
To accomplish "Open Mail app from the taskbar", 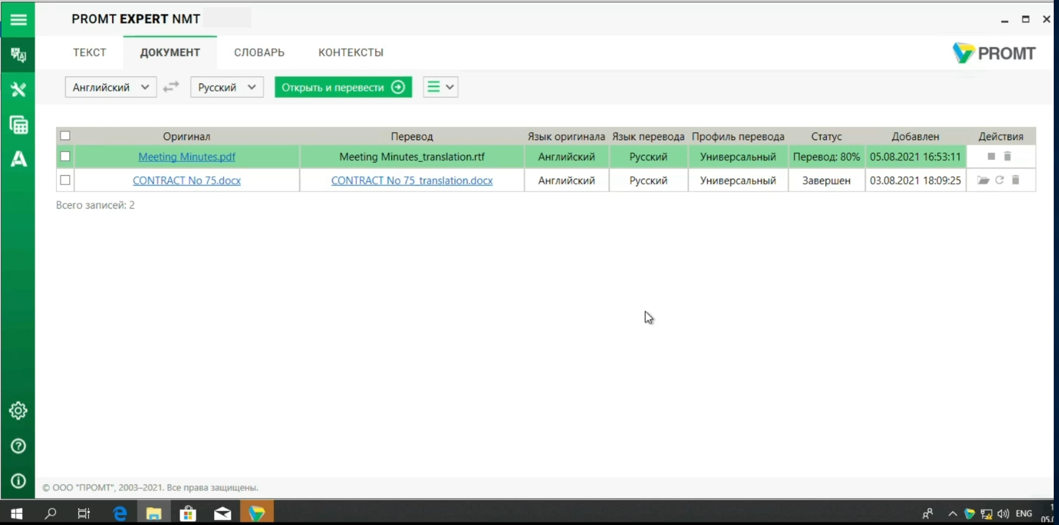I will click(223, 513).
